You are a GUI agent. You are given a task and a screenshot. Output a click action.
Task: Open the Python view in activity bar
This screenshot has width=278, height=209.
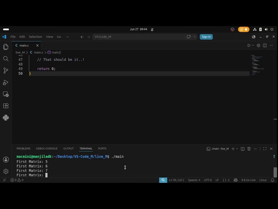pyautogui.click(x=6, y=118)
